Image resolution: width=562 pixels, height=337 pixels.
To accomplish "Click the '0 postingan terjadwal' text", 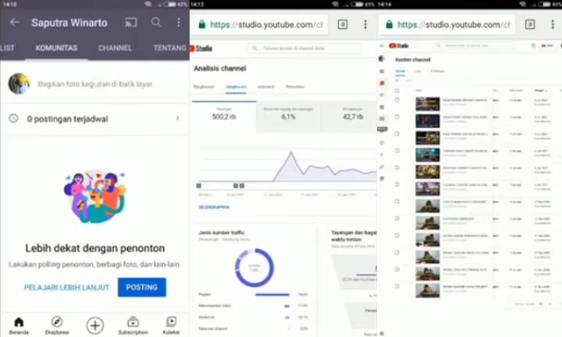I will click(x=67, y=119).
